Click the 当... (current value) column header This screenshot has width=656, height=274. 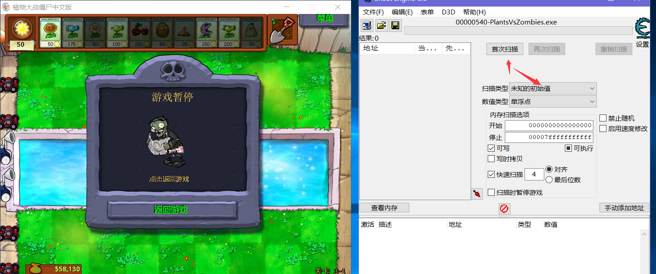(429, 48)
